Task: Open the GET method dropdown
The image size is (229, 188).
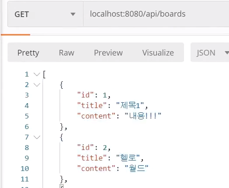Action: pos(45,14)
